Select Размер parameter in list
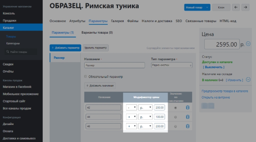Image resolution: width=256 pixels, height=142 pixels. 65,58
